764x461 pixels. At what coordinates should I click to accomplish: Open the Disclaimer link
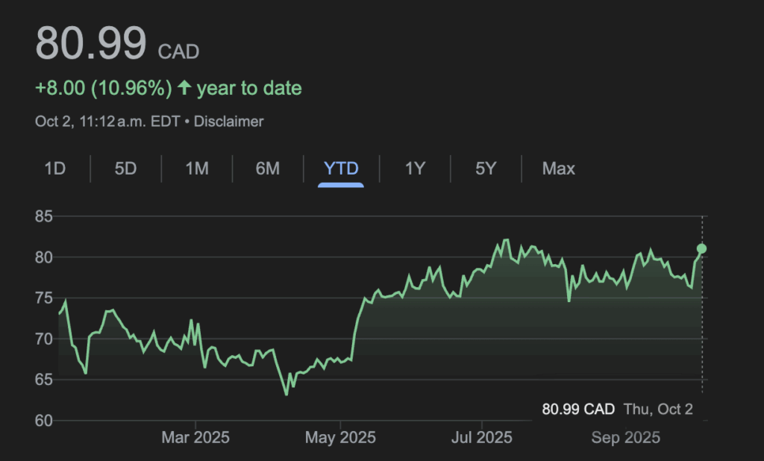click(x=228, y=121)
